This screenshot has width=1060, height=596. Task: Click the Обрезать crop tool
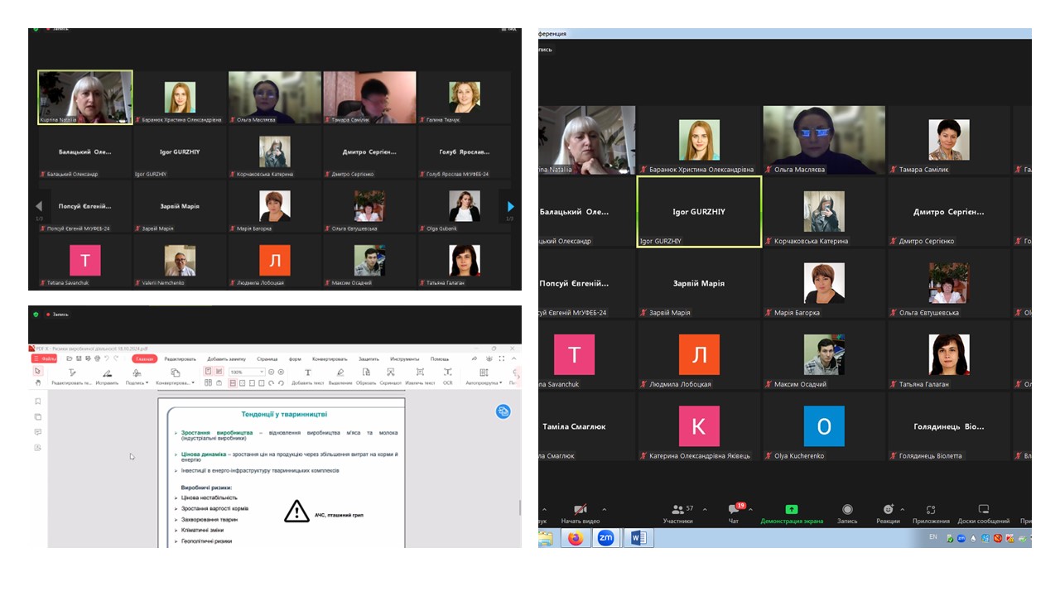tap(366, 377)
